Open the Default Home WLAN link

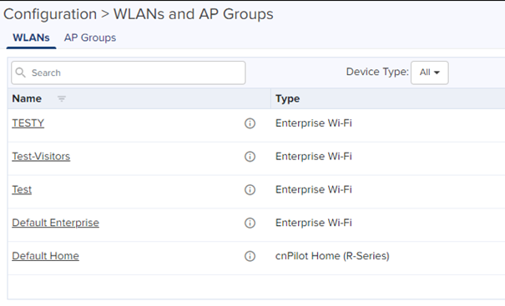click(x=45, y=256)
